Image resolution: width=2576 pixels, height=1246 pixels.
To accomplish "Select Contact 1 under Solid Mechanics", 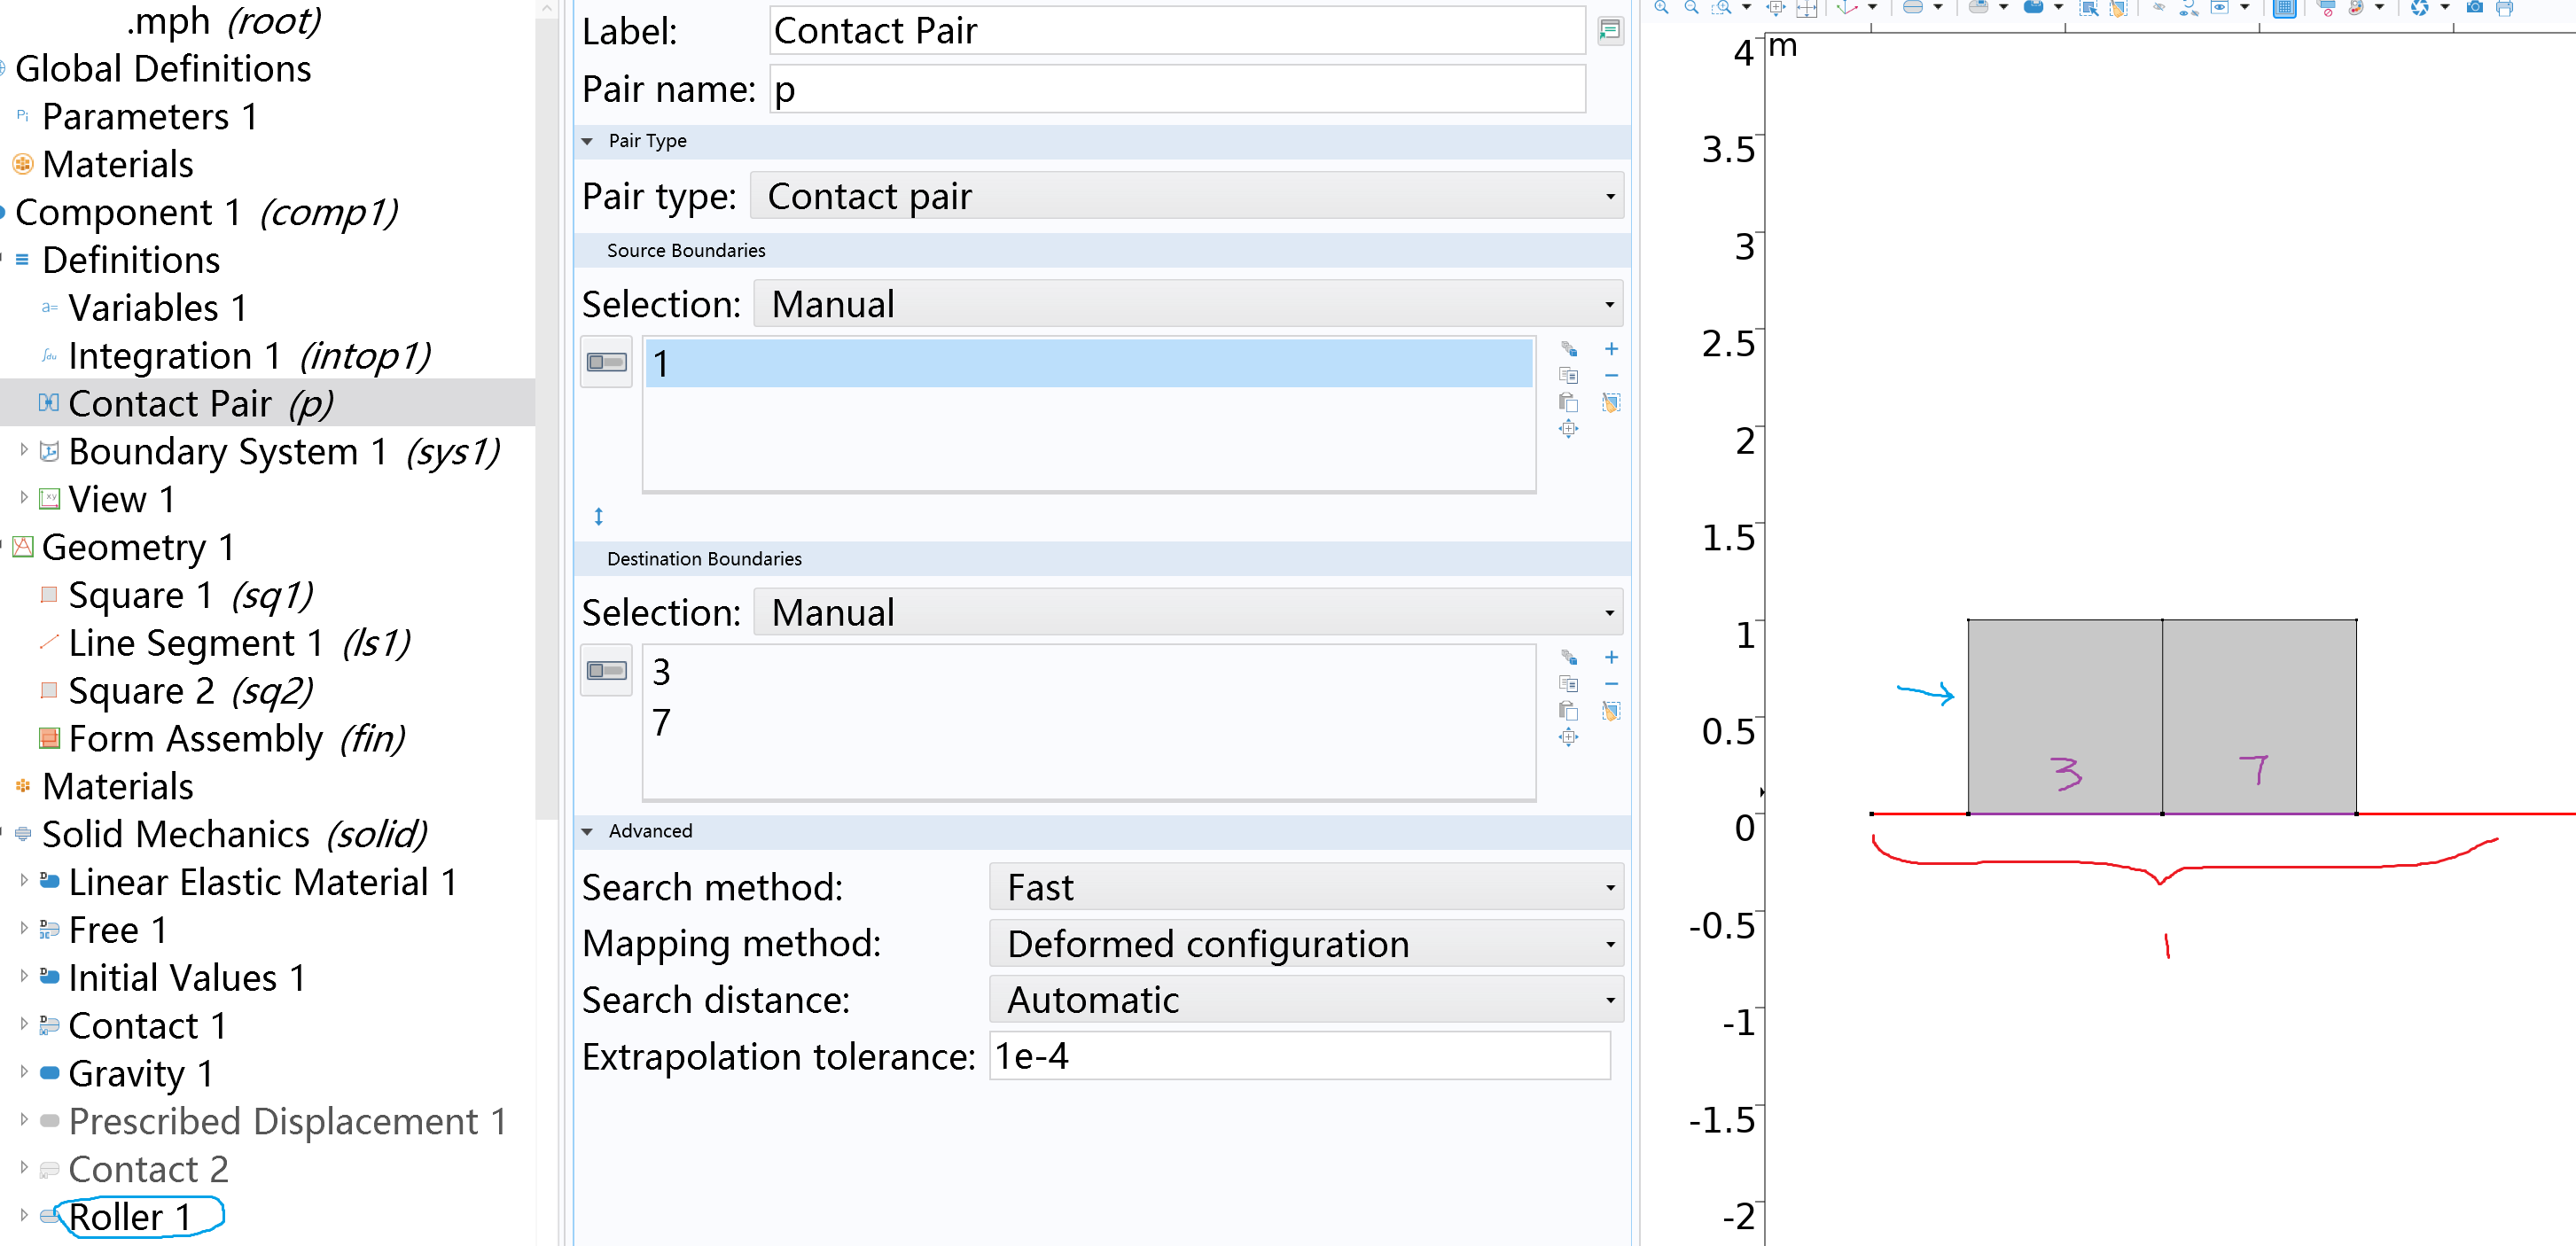I will [147, 1026].
